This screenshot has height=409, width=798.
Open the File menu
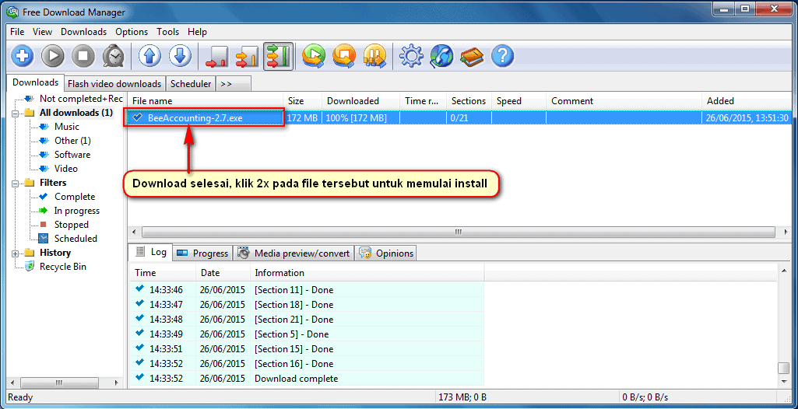pyautogui.click(x=17, y=32)
